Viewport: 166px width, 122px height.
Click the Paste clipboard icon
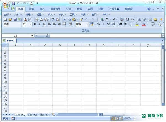click(74, 19)
